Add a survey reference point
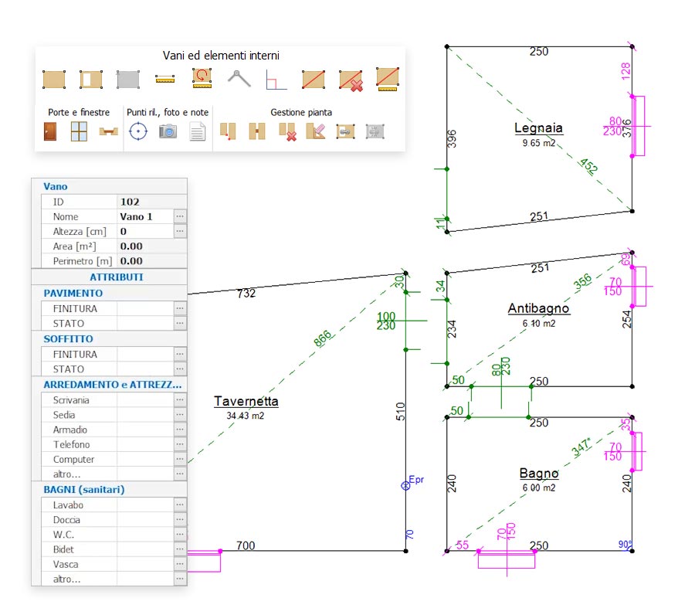The width and height of the screenshot is (695, 615). 138,131
